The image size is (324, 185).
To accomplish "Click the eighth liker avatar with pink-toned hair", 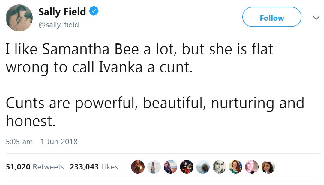I will pyautogui.click(x=252, y=167).
